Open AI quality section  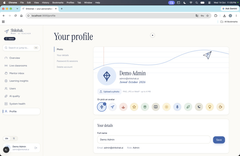21,96
